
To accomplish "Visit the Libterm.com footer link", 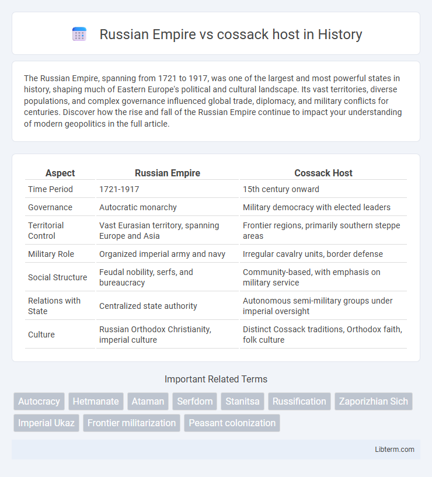I will click(x=395, y=450).
